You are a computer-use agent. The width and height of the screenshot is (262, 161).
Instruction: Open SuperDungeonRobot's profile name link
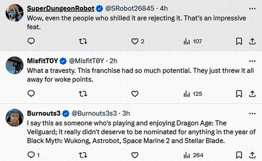[61, 8]
